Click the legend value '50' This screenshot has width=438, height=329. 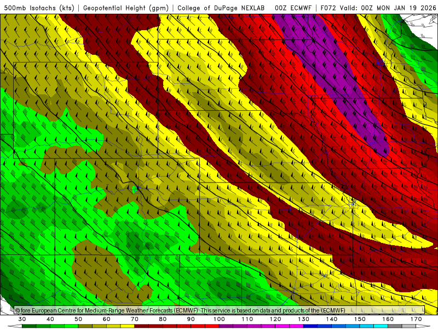78,319
